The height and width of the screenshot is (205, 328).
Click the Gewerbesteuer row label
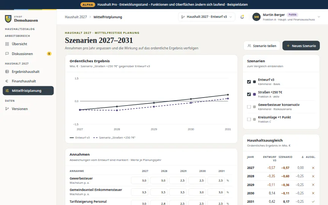coord(81,178)
